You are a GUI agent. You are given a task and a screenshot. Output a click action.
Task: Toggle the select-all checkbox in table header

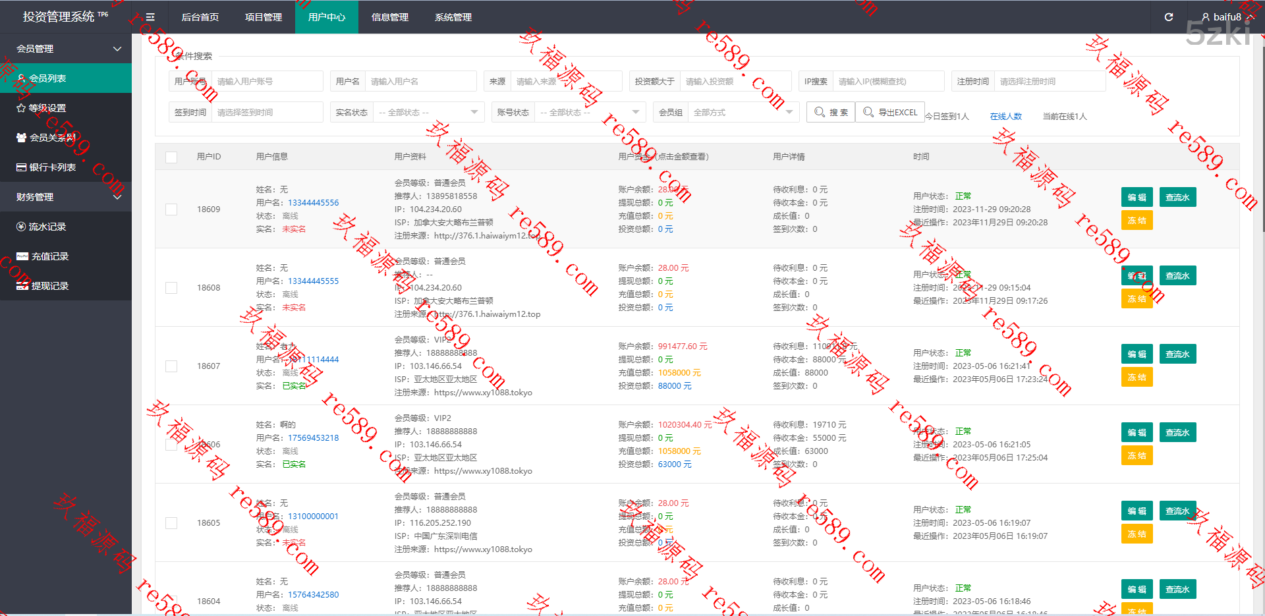coord(171,157)
